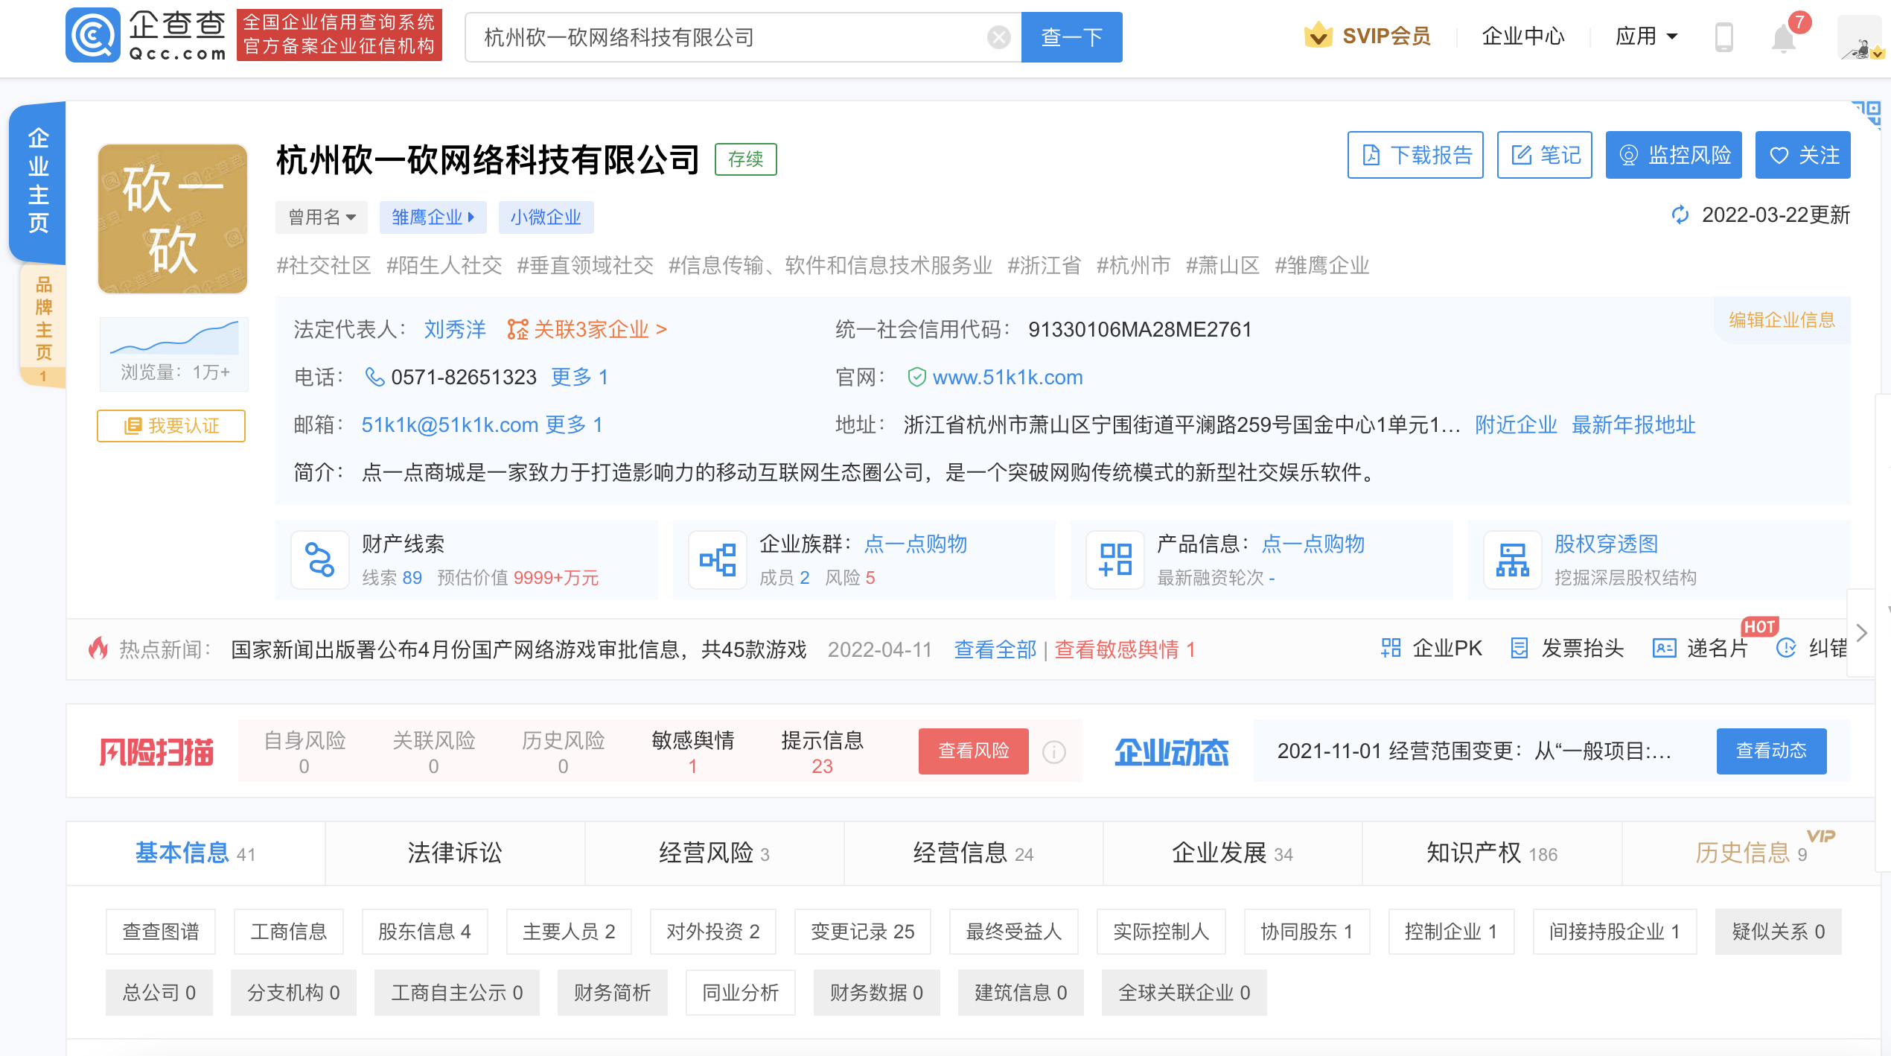
Task: Click the verified shield icon beside the website
Action: point(916,378)
